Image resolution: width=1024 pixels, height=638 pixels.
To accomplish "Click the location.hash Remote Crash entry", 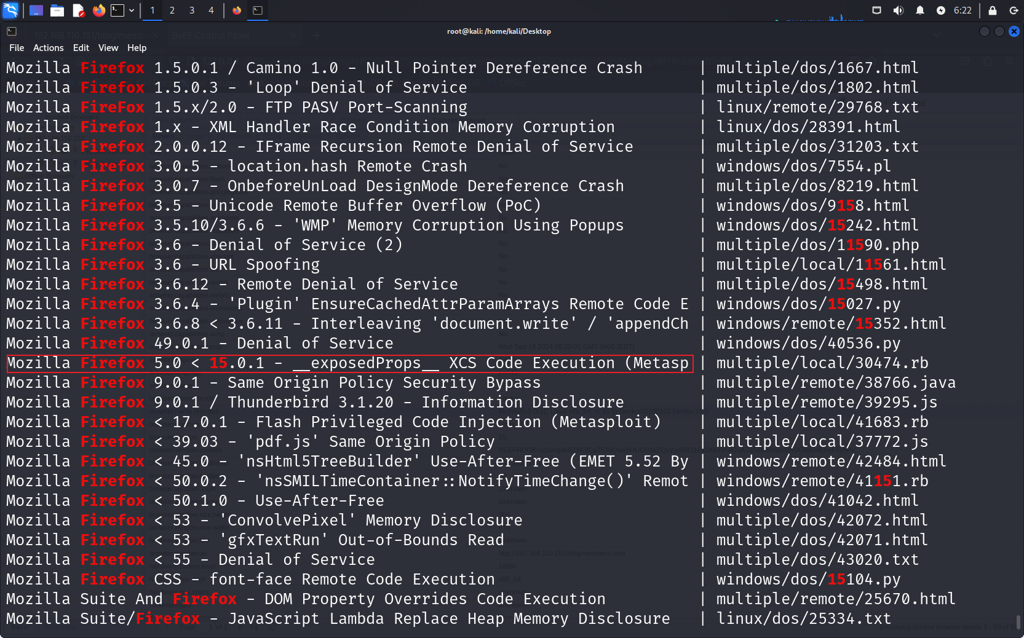I will coord(237,166).
